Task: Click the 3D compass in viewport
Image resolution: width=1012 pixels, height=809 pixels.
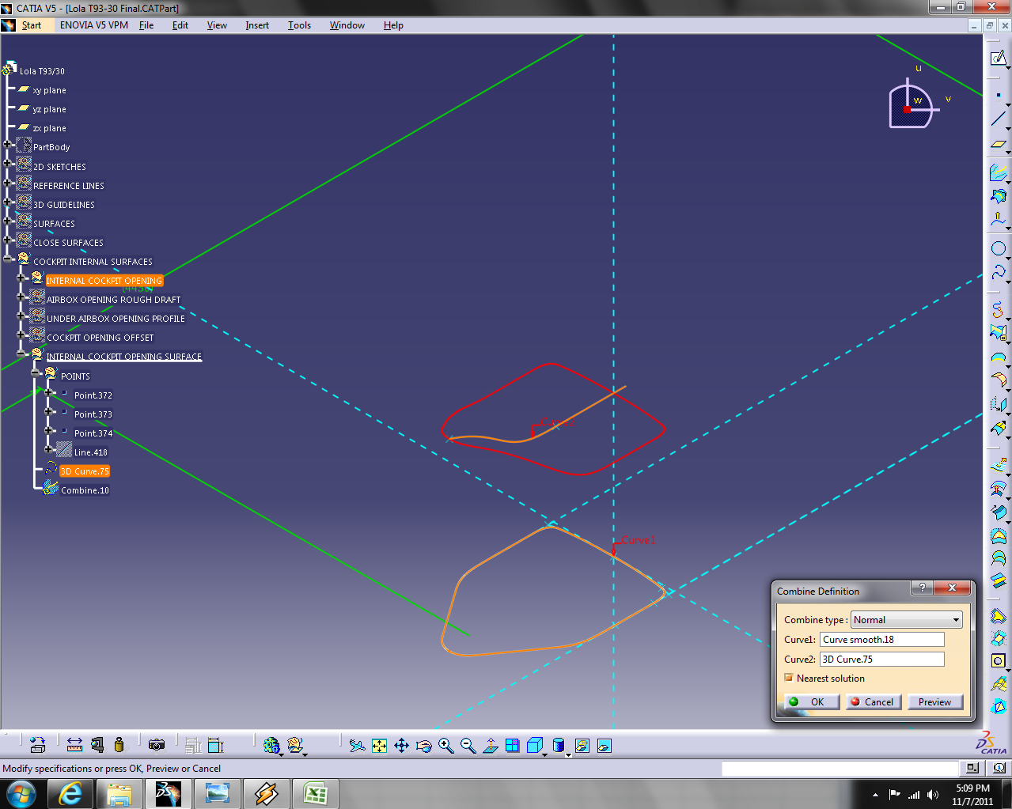Action: point(912,105)
